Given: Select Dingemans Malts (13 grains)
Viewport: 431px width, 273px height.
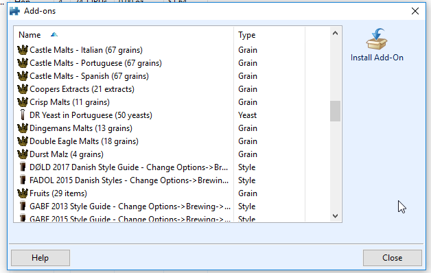Looking at the screenshot, I should [x=81, y=128].
